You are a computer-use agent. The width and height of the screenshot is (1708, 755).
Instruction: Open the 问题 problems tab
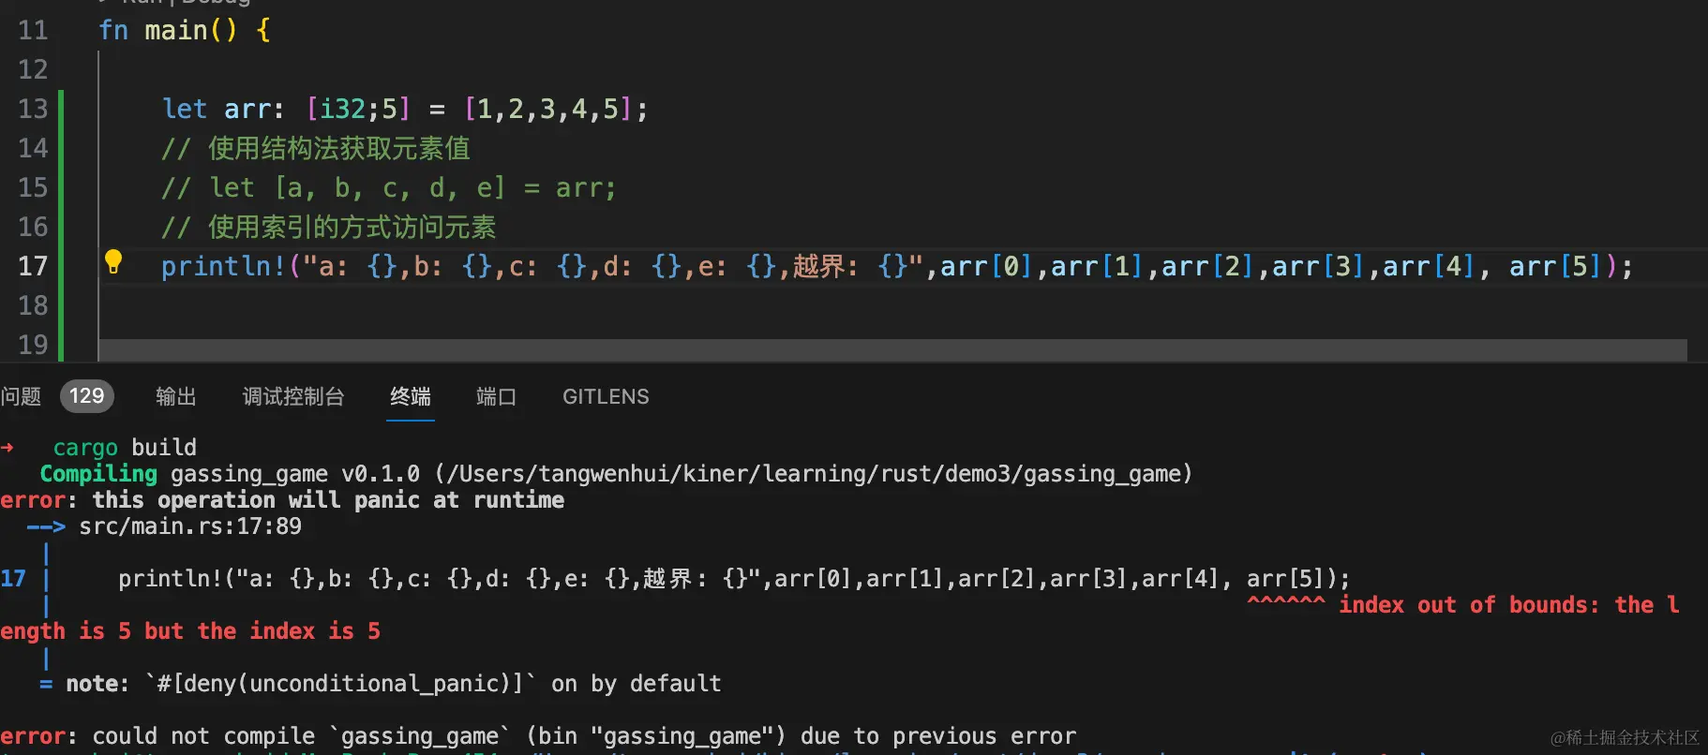(x=21, y=396)
